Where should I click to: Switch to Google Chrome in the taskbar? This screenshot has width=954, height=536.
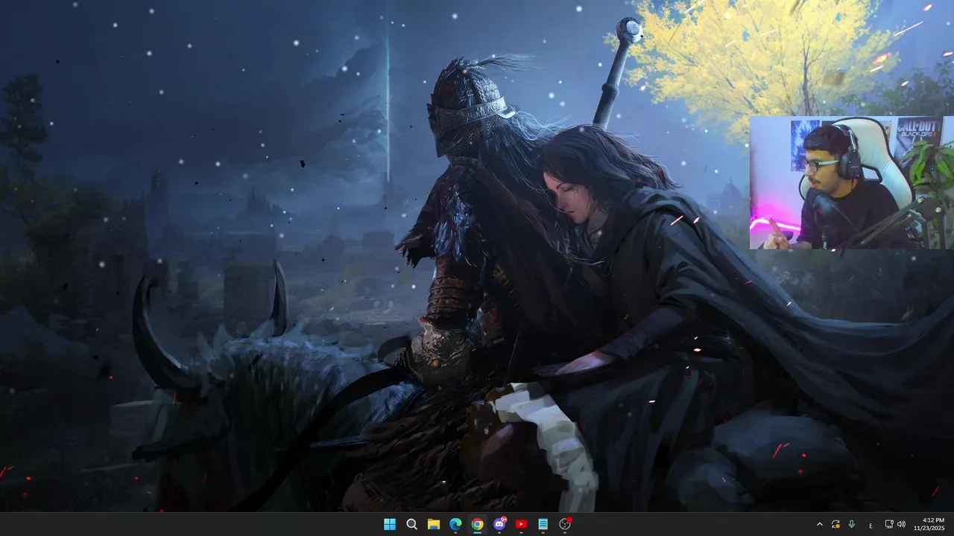(x=477, y=524)
